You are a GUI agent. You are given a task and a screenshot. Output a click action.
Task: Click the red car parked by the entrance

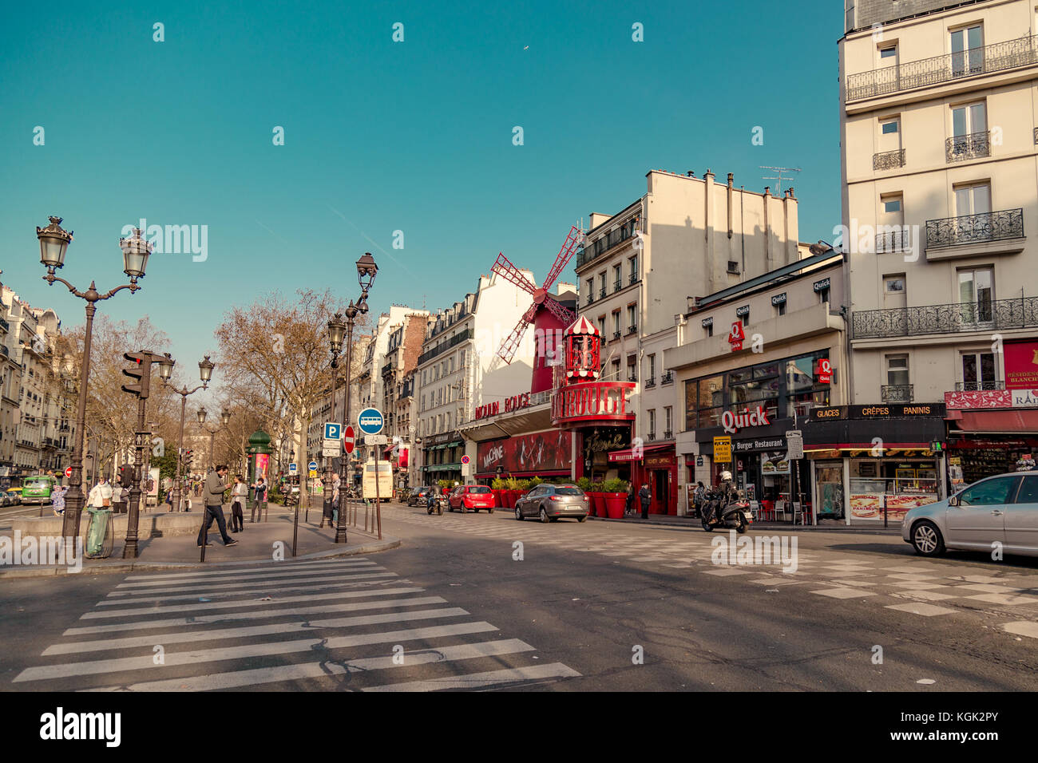[471, 498]
